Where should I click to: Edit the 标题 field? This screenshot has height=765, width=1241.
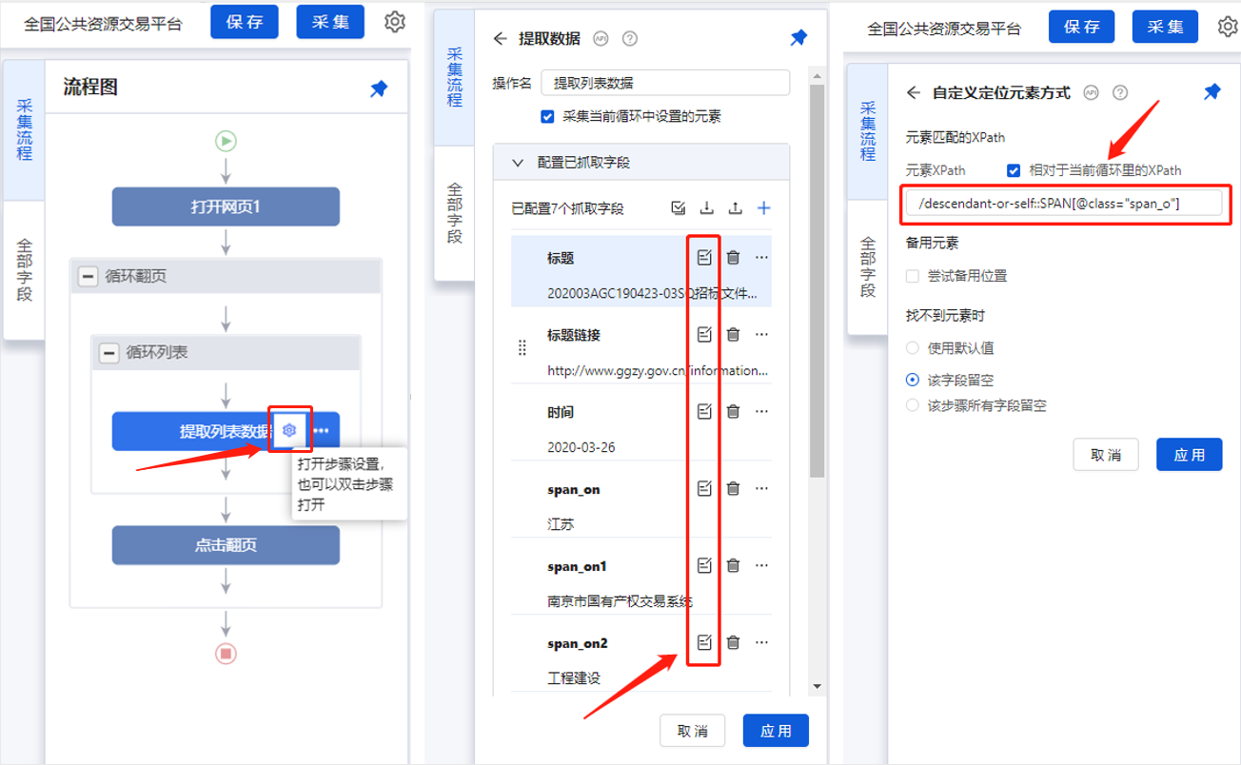[x=704, y=257]
